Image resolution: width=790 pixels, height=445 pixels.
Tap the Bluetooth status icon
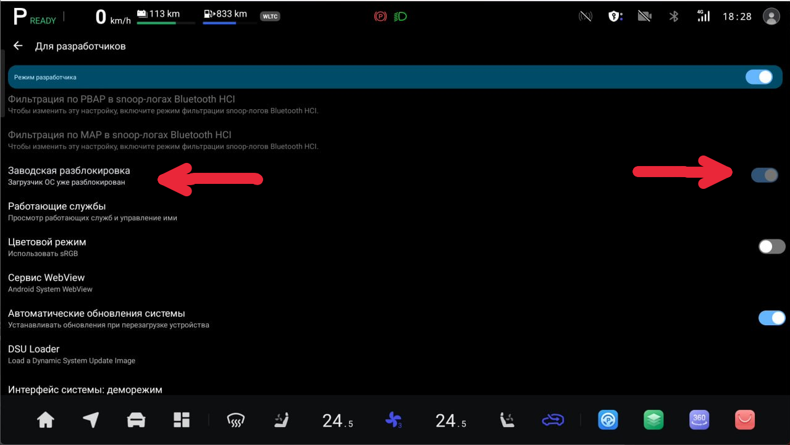pos(674,17)
